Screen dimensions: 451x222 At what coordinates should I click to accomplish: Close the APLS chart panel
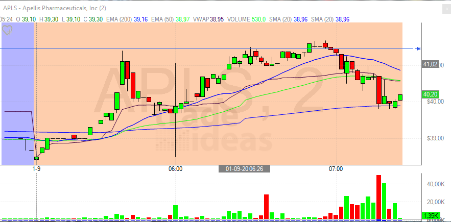pos(446,9)
